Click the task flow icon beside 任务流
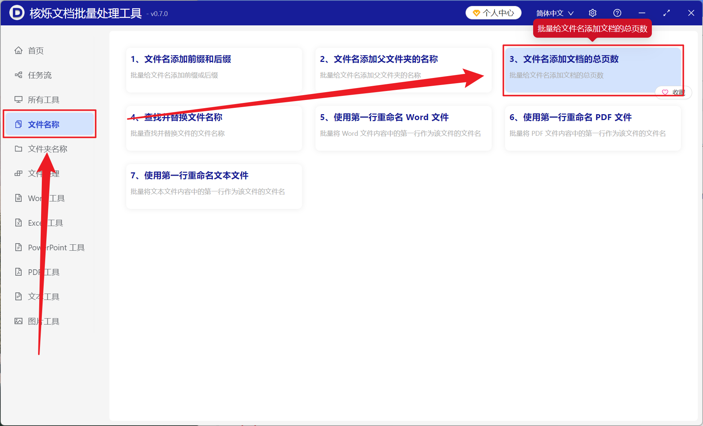The height and width of the screenshot is (426, 703). 18,75
